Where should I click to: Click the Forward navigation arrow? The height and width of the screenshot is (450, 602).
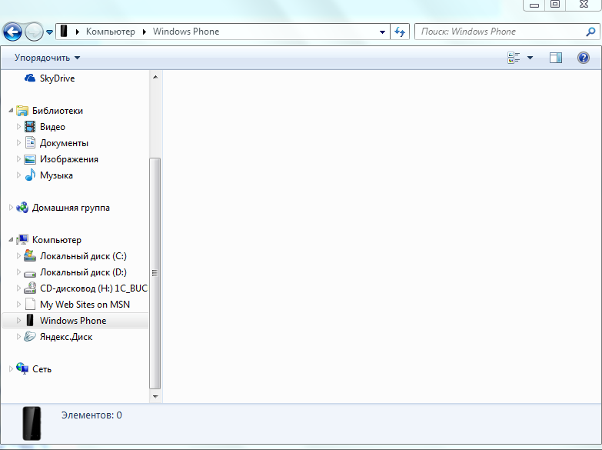(34, 32)
